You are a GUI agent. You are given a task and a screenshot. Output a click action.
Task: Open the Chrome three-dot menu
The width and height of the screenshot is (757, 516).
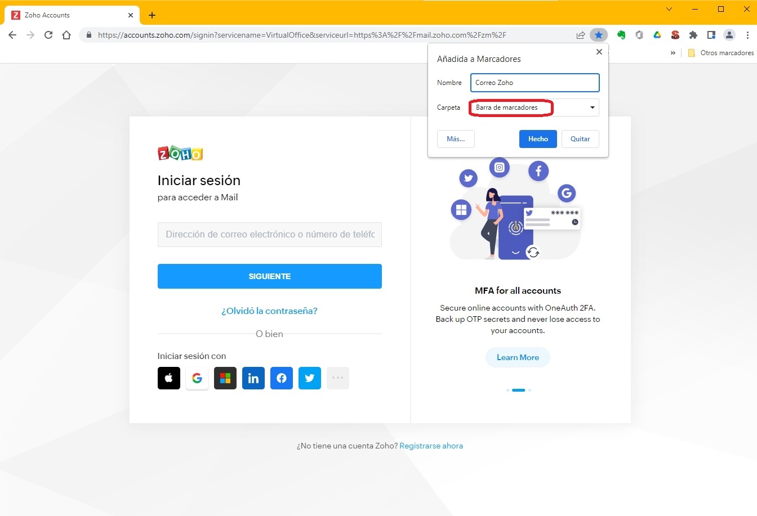click(747, 35)
